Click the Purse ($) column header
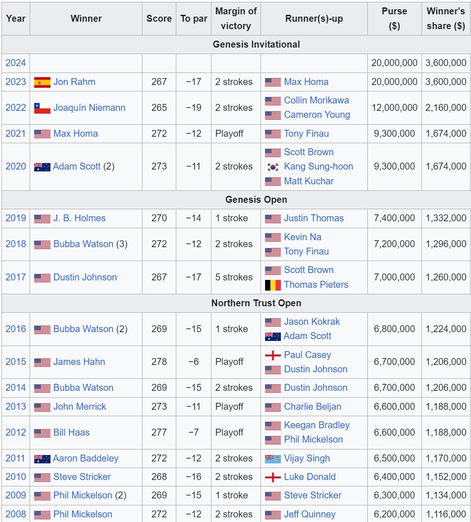 pyautogui.click(x=394, y=19)
